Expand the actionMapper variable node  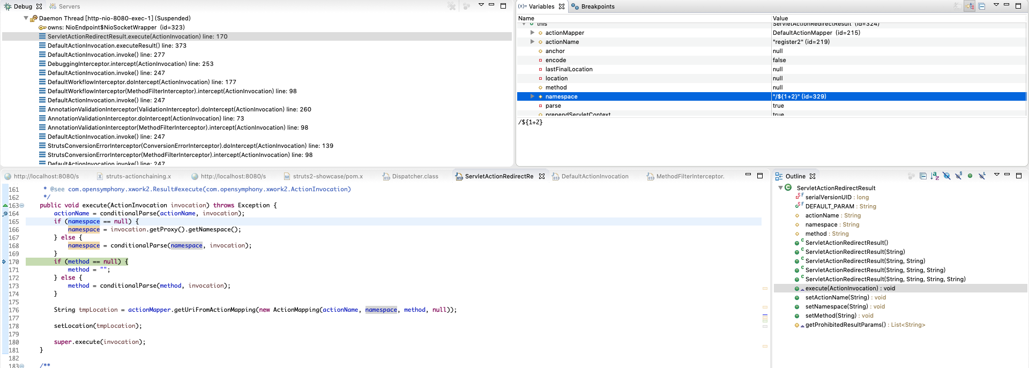[532, 33]
